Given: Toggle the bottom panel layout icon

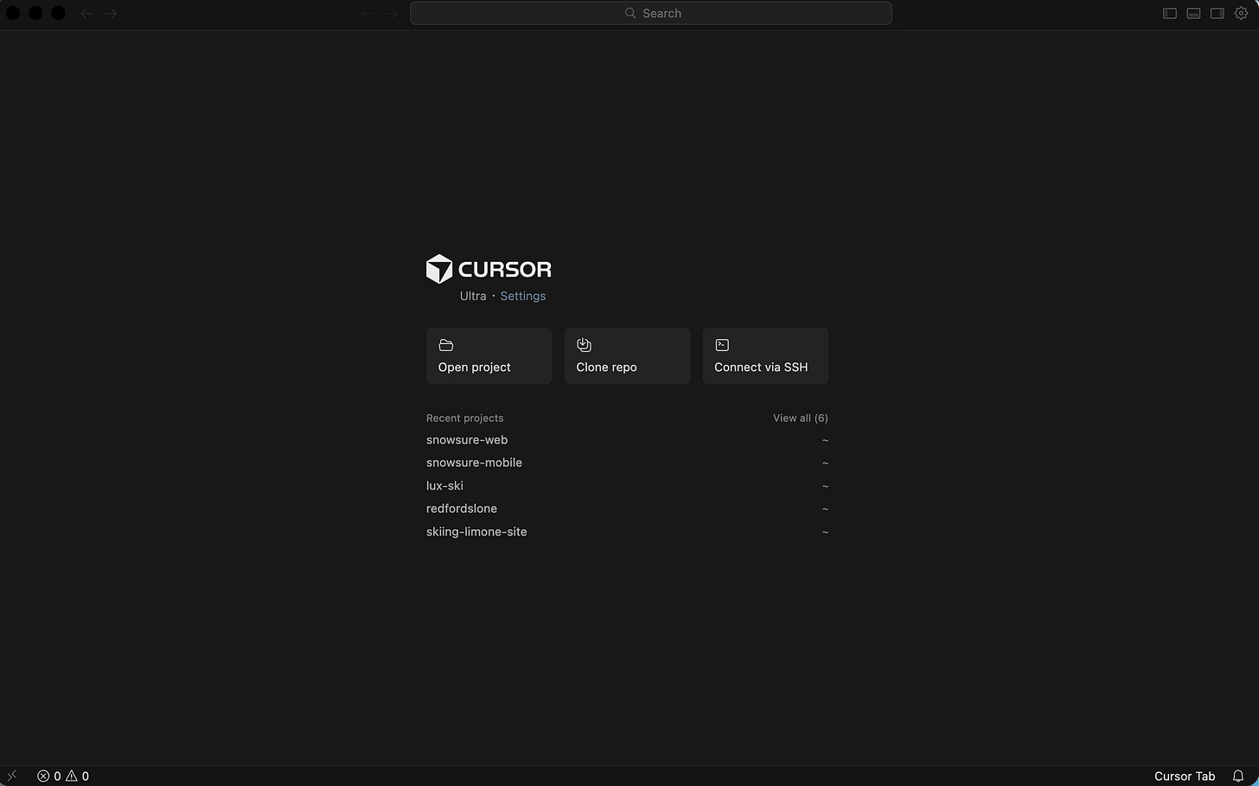Looking at the screenshot, I should click(x=1193, y=13).
